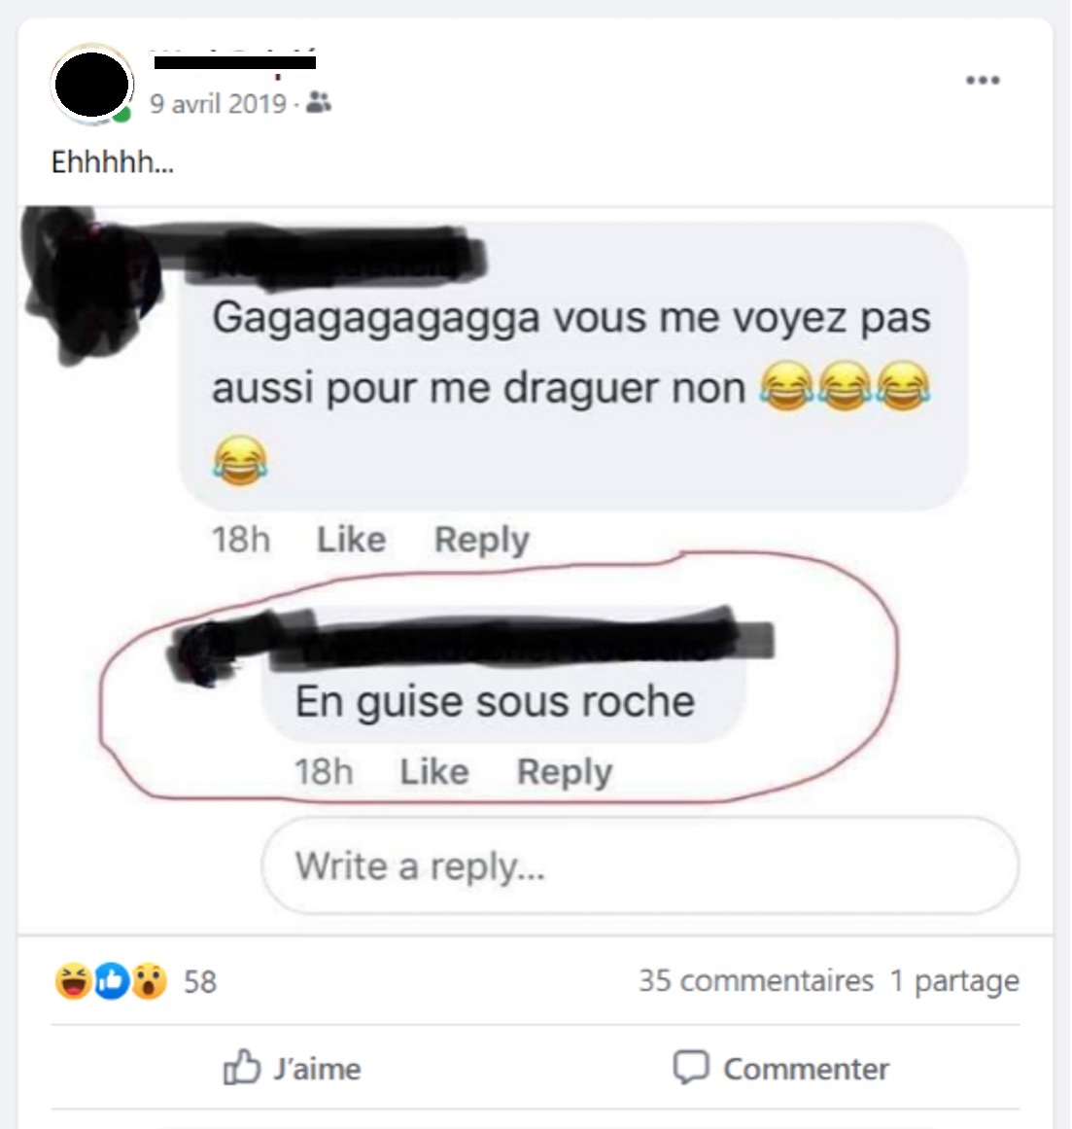Like the 'En guise sous roche' reply

tap(433, 772)
